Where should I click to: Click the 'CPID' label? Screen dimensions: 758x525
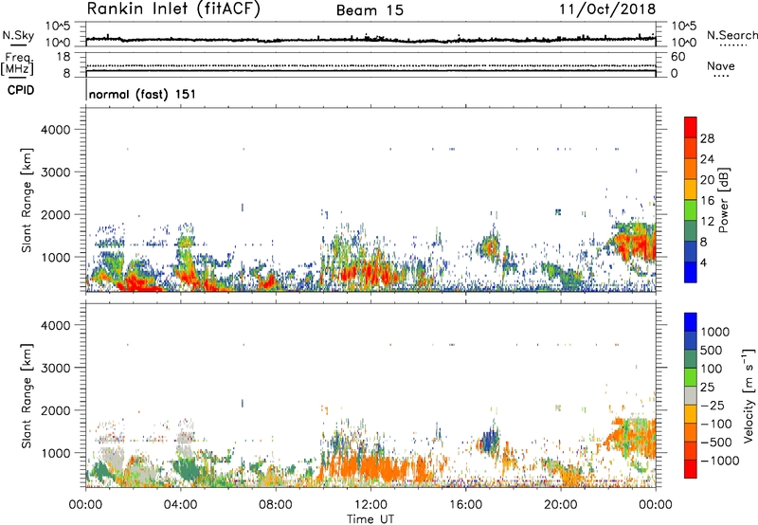21,90
